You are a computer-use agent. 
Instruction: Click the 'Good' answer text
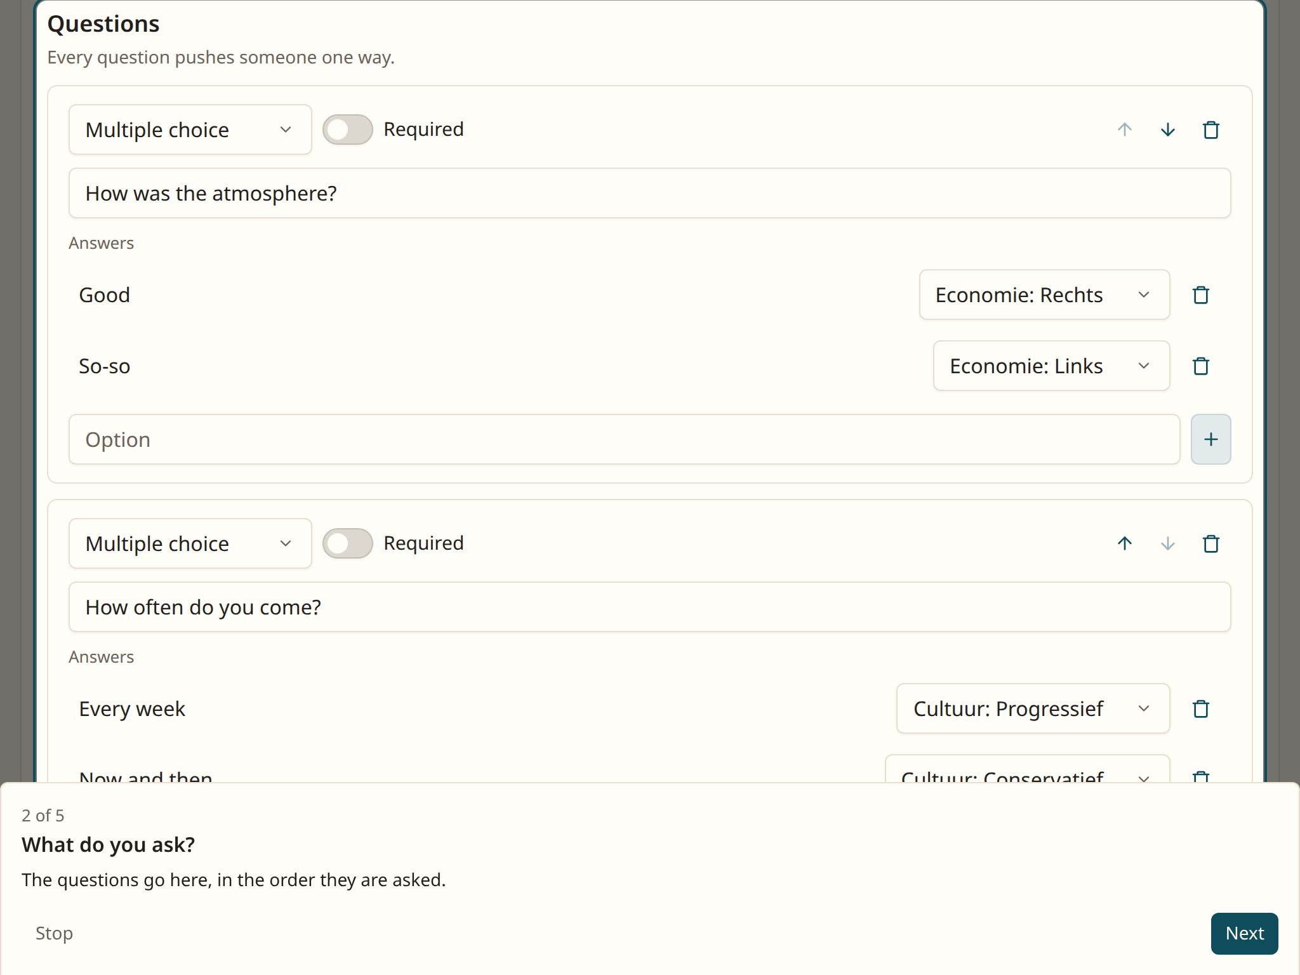[104, 295]
